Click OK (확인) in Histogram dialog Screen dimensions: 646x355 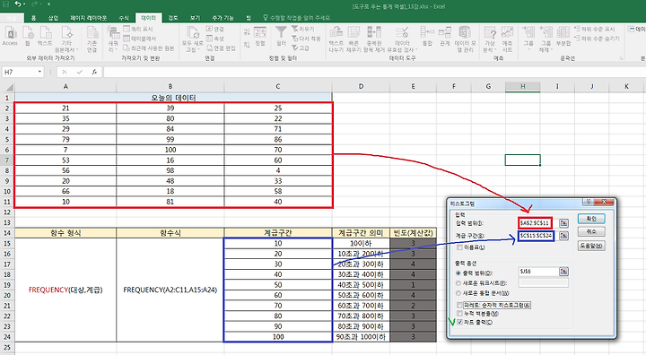pyautogui.click(x=591, y=219)
